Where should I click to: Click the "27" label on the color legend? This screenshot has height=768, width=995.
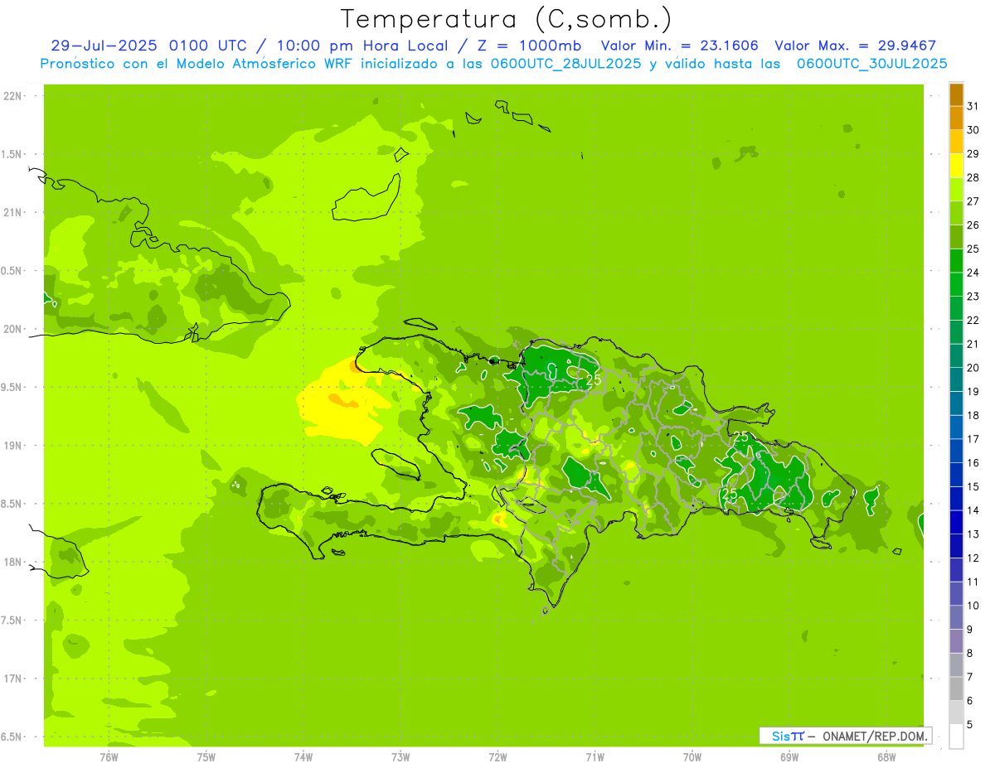[973, 201]
